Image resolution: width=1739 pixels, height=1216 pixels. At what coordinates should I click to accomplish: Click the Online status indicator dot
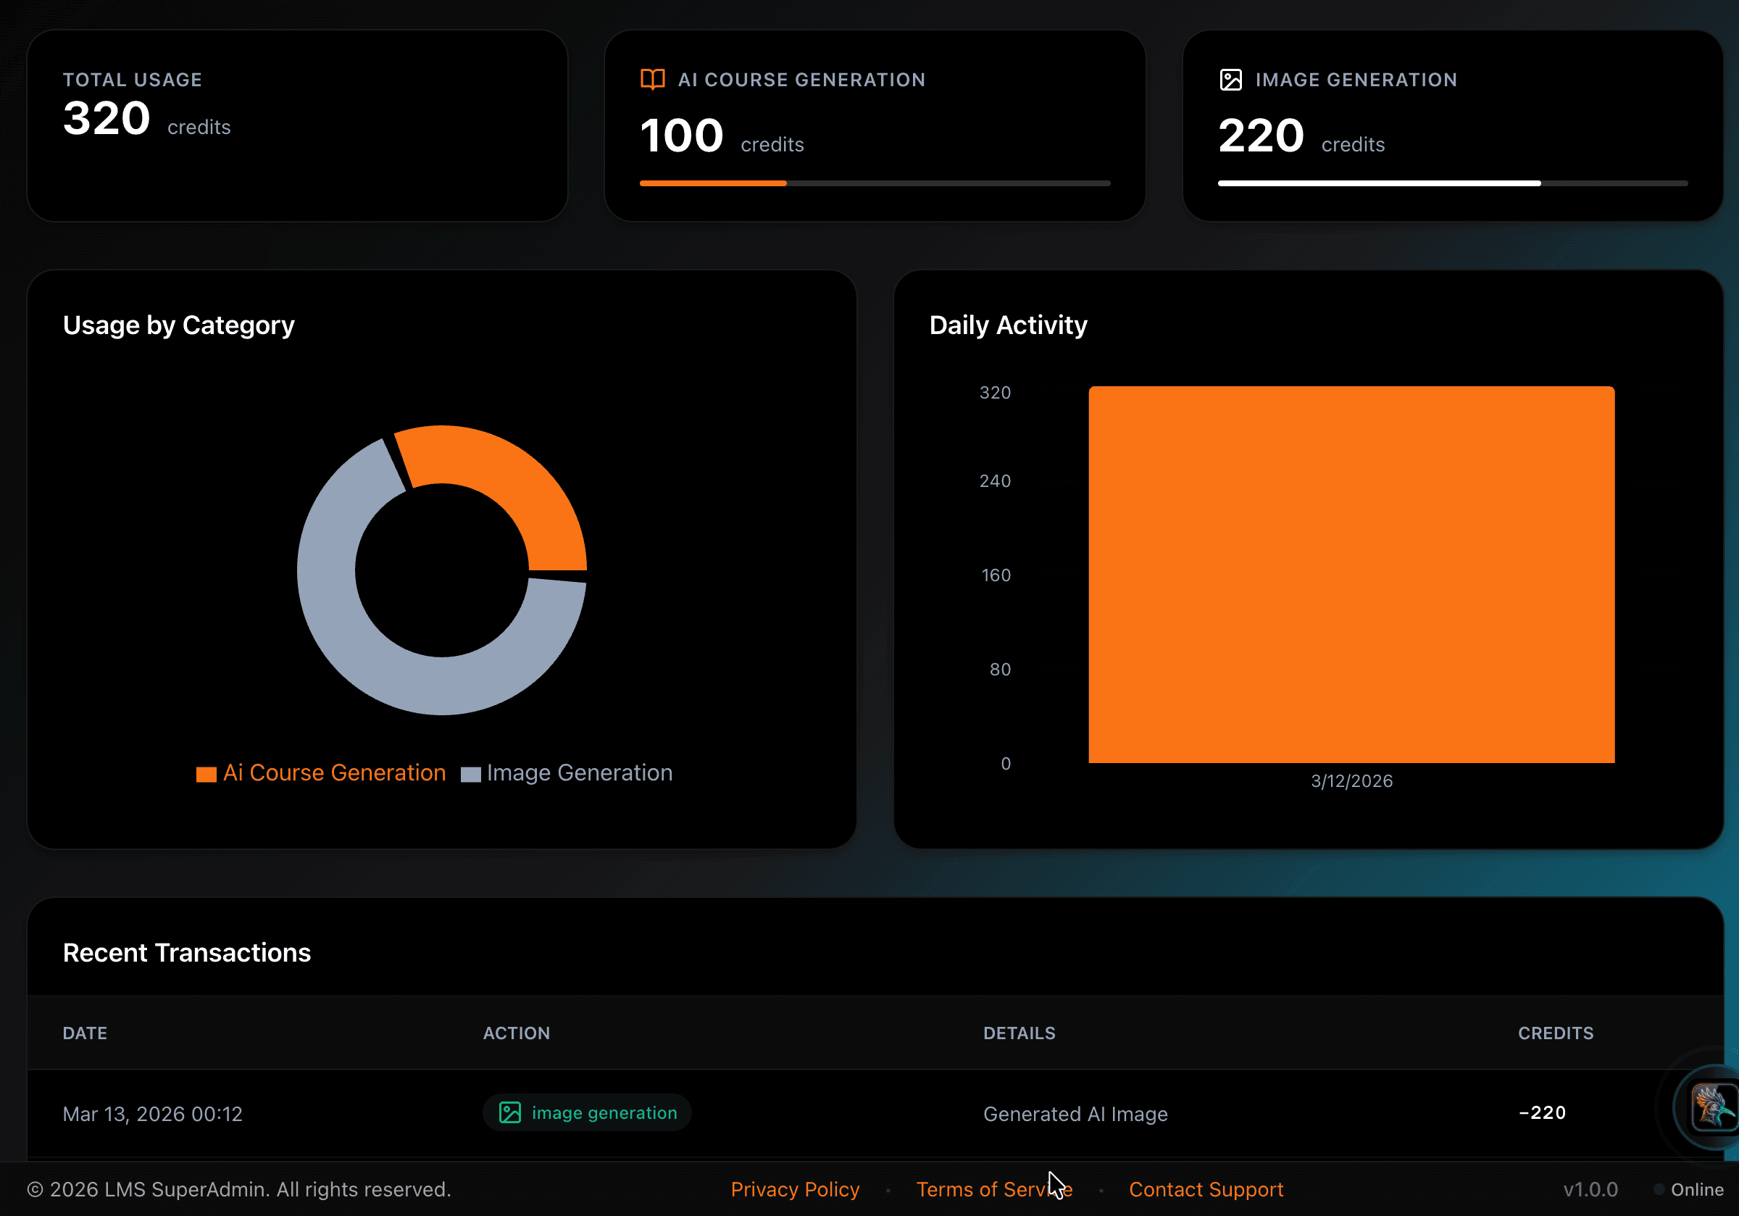tap(1661, 1190)
